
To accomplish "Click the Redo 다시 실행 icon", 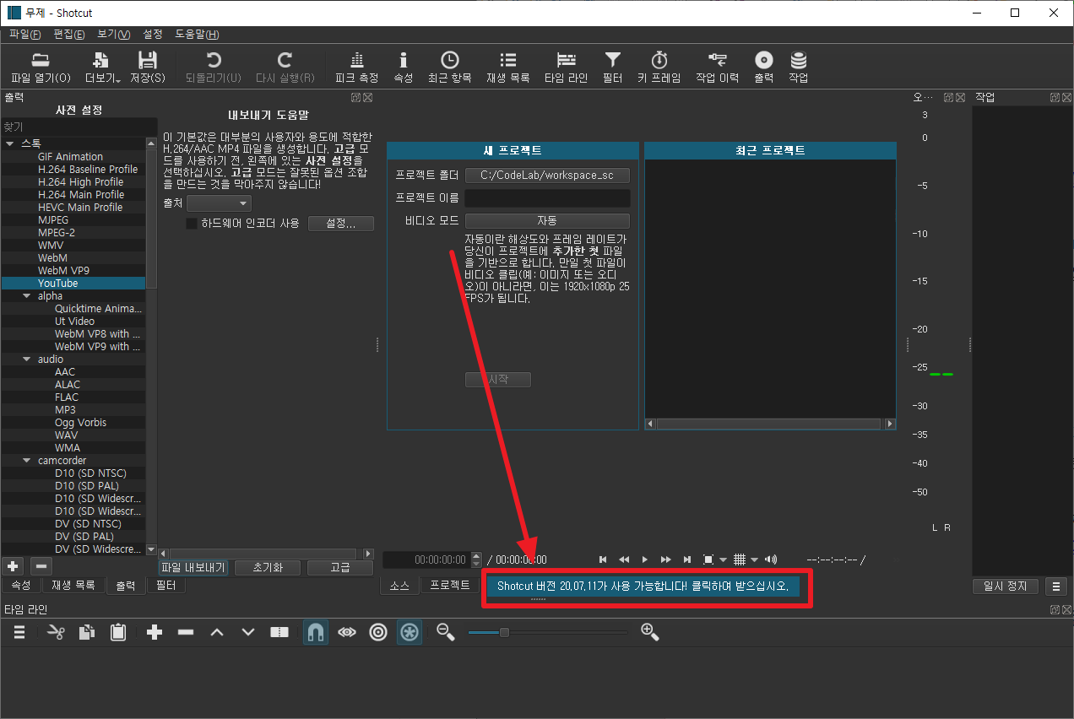I will coord(285,60).
